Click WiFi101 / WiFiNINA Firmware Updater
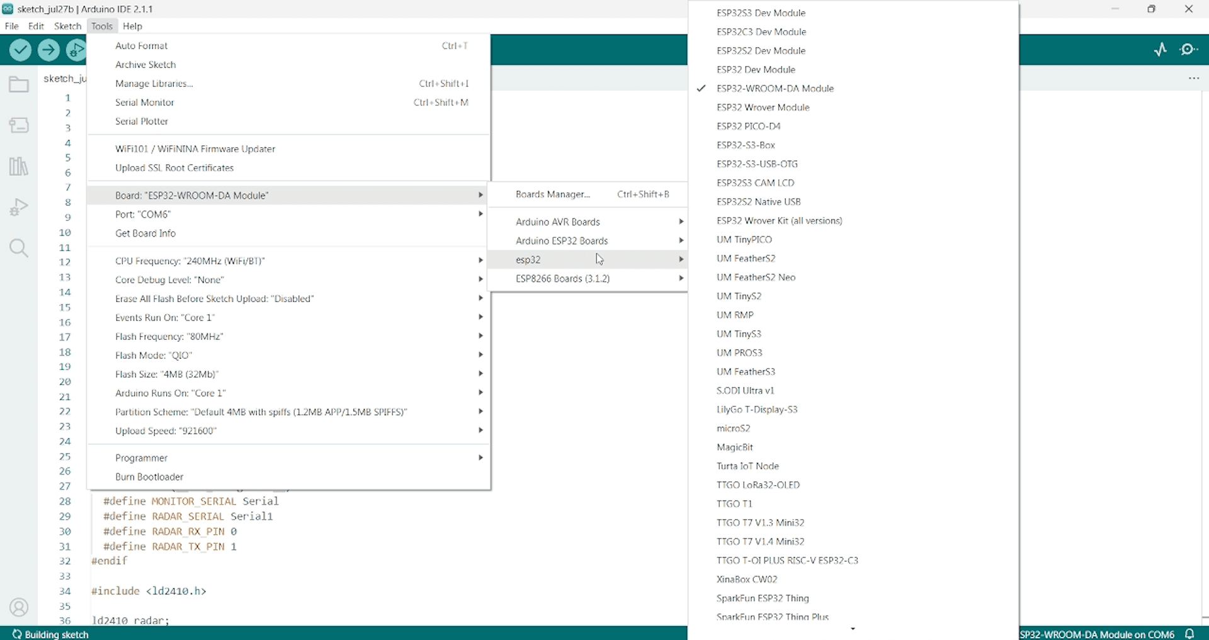1209x640 pixels. click(x=288, y=149)
